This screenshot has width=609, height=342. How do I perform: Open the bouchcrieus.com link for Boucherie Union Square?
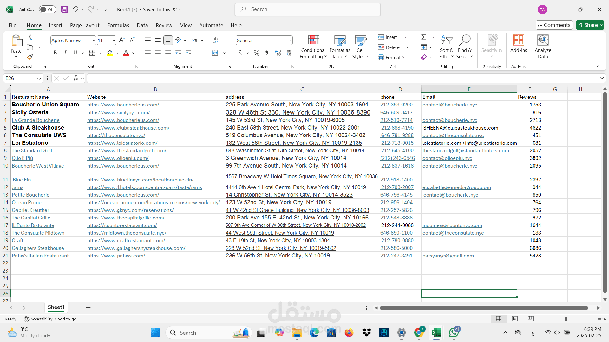(123, 105)
